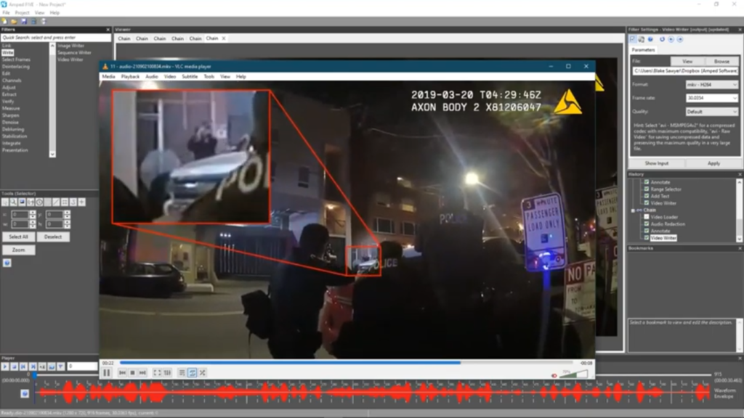The image size is (744, 418).
Task: Open the Frame rate dropdown
Action: click(712, 98)
